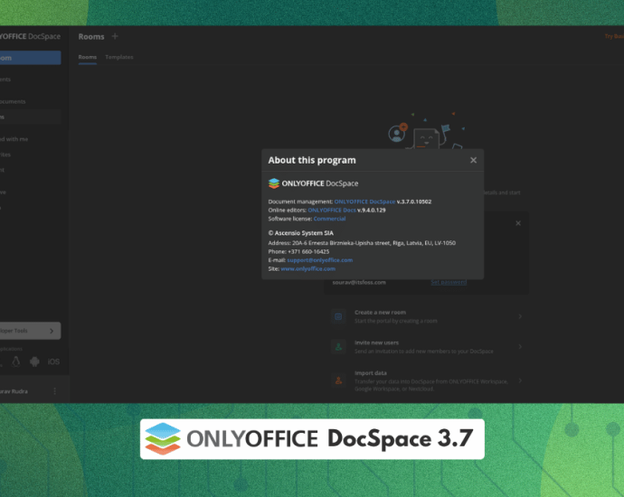Click the version 'v.3.7.0.10502' text
The image size is (624, 497).
point(414,202)
